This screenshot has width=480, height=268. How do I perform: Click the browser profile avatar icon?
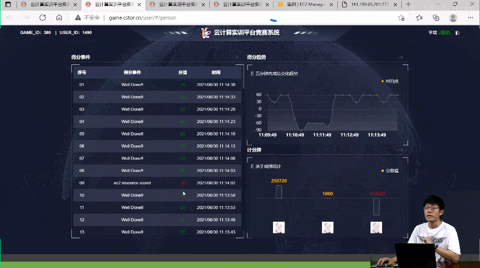tap(453, 18)
